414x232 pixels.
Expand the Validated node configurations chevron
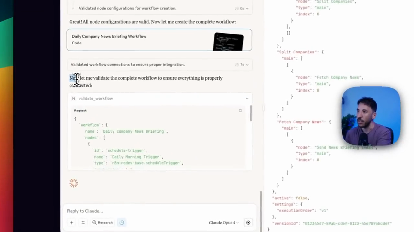[x=247, y=8]
